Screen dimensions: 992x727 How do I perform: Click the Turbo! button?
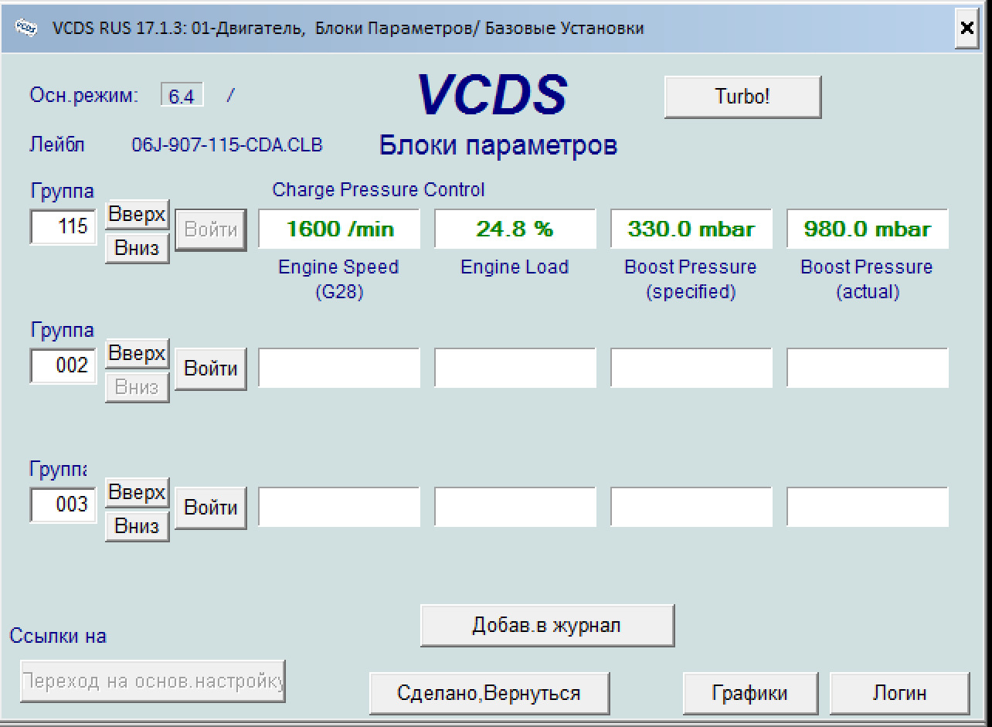742,97
